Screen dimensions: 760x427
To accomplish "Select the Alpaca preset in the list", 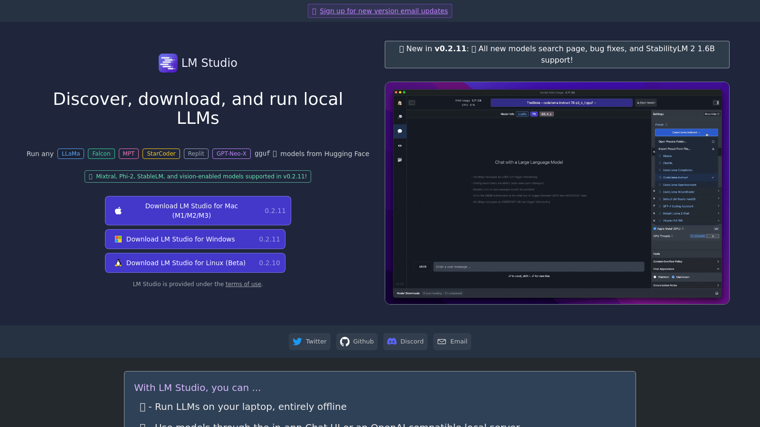I will click(686, 156).
